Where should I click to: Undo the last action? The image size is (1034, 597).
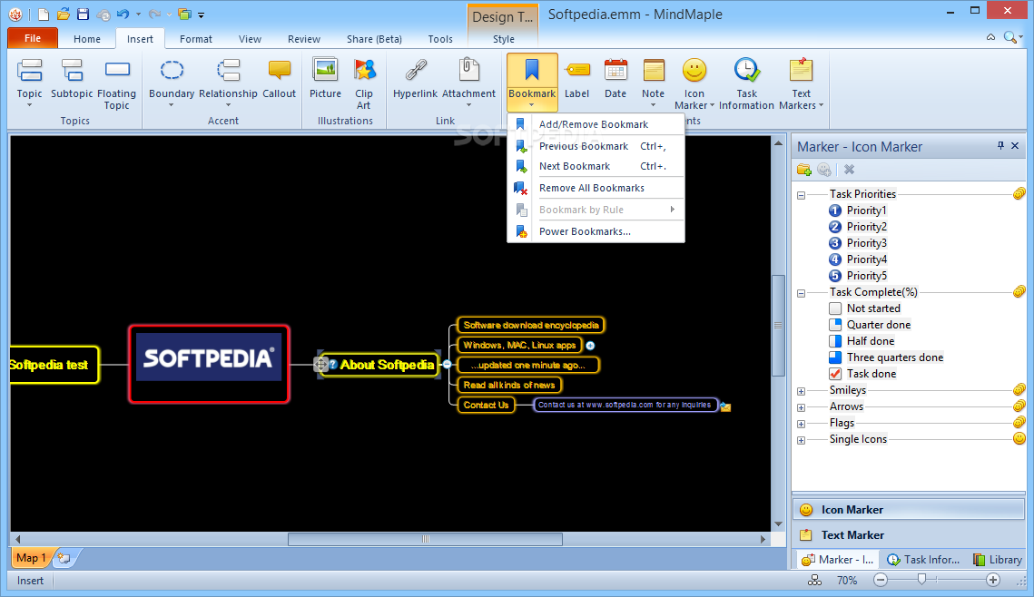click(123, 15)
